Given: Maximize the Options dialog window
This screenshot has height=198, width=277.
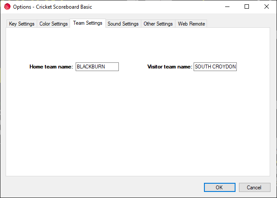Looking at the screenshot, I should [x=247, y=7].
